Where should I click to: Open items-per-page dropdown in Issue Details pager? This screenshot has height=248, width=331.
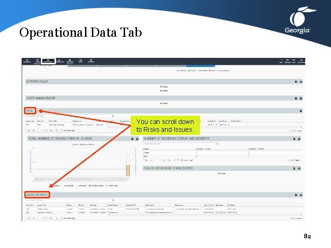point(58,218)
